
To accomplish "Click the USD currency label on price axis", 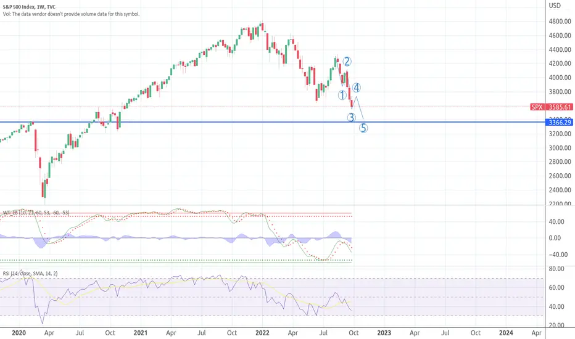I will pyautogui.click(x=555, y=6).
